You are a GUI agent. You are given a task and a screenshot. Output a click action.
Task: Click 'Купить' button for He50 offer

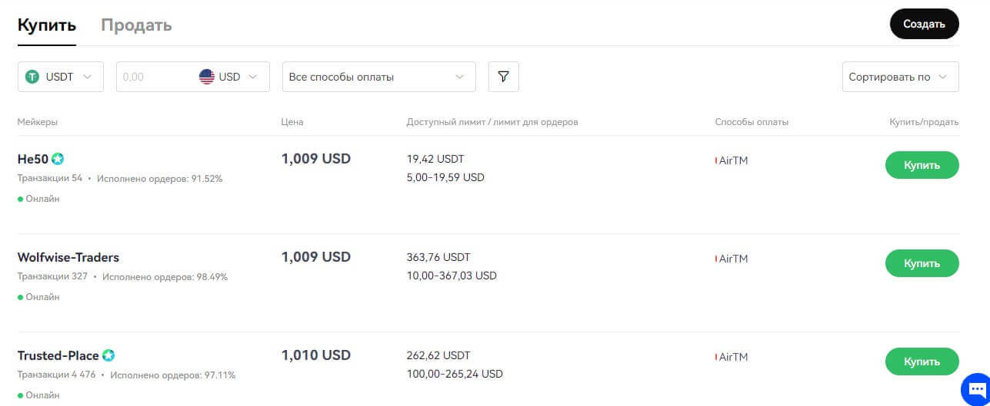click(x=922, y=165)
